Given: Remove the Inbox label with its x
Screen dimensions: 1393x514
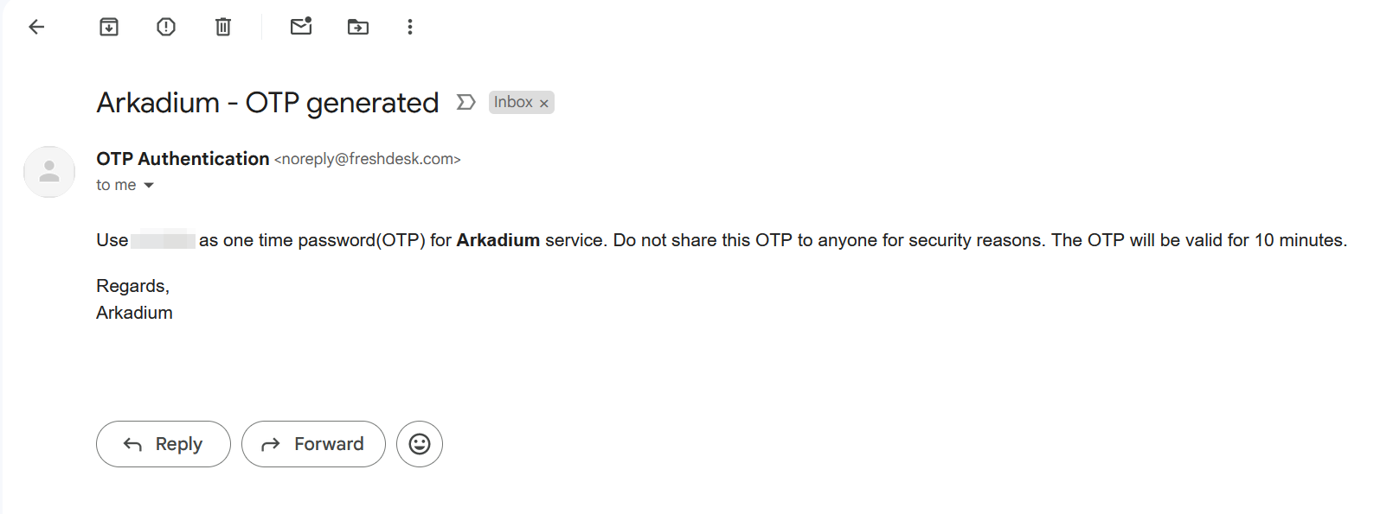Looking at the screenshot, I should (544, 104).
